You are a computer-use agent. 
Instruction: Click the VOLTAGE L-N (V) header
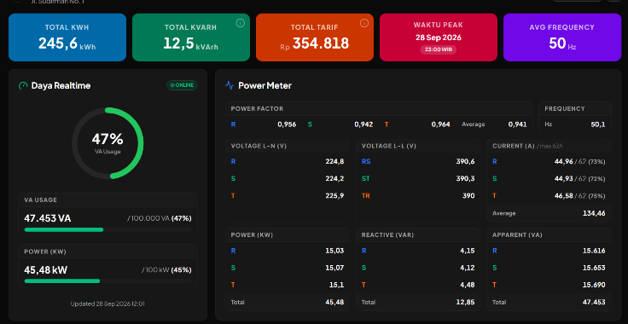(x=259, y=146)
